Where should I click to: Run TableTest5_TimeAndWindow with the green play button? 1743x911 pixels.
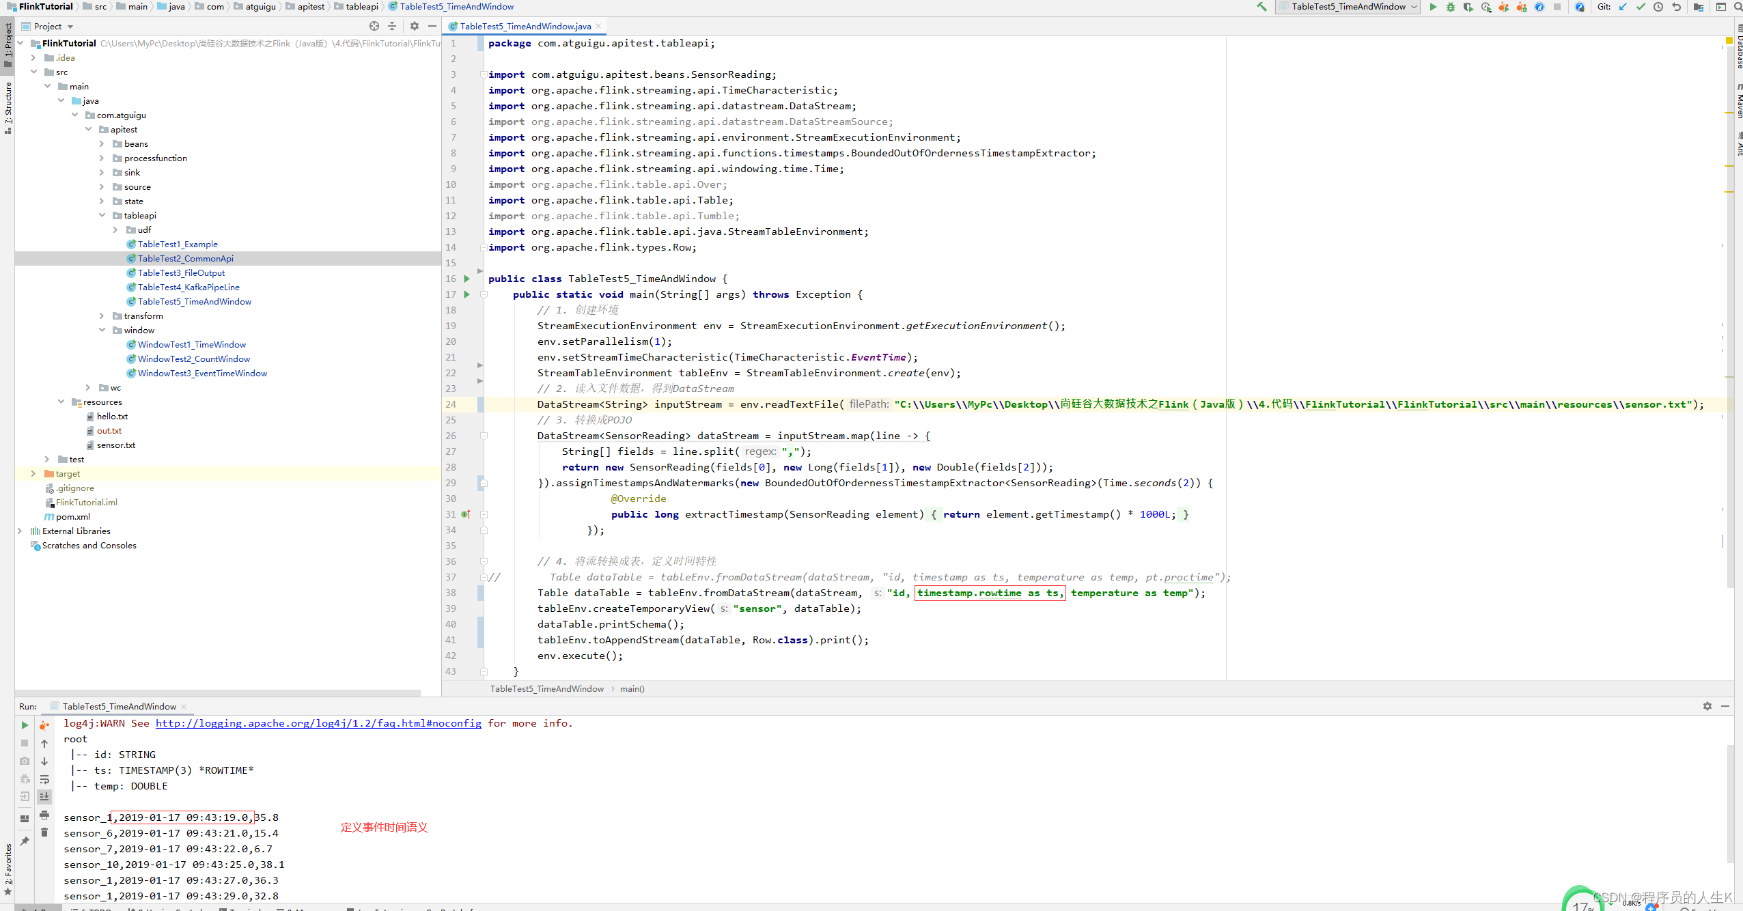click(x=1433, y=7)
